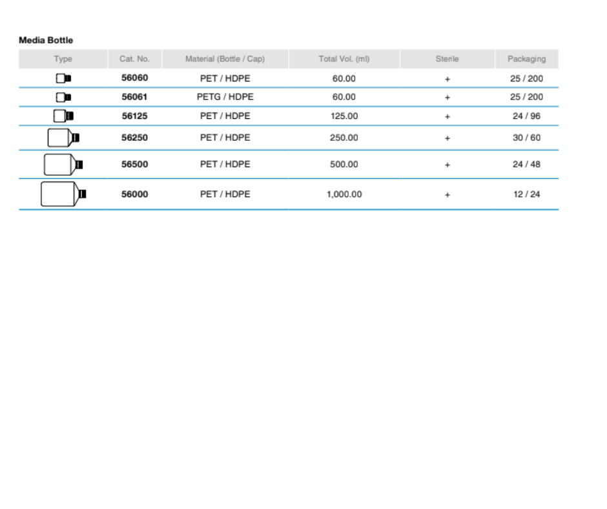This screenshot has height=509, width=607.
Task: Select the Material (Bottle / Cap) header
Action: 225,59
